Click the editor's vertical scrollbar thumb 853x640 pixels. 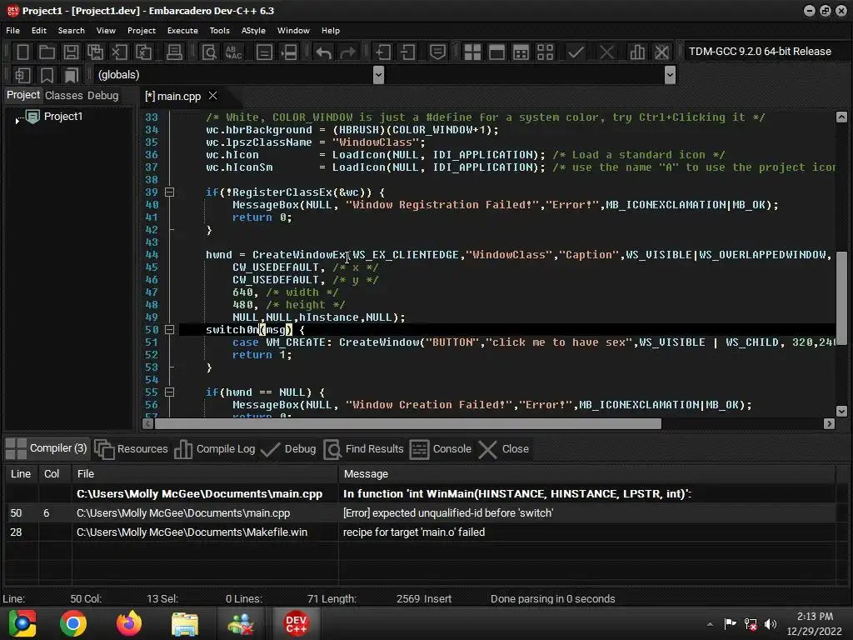coord(841,298)
